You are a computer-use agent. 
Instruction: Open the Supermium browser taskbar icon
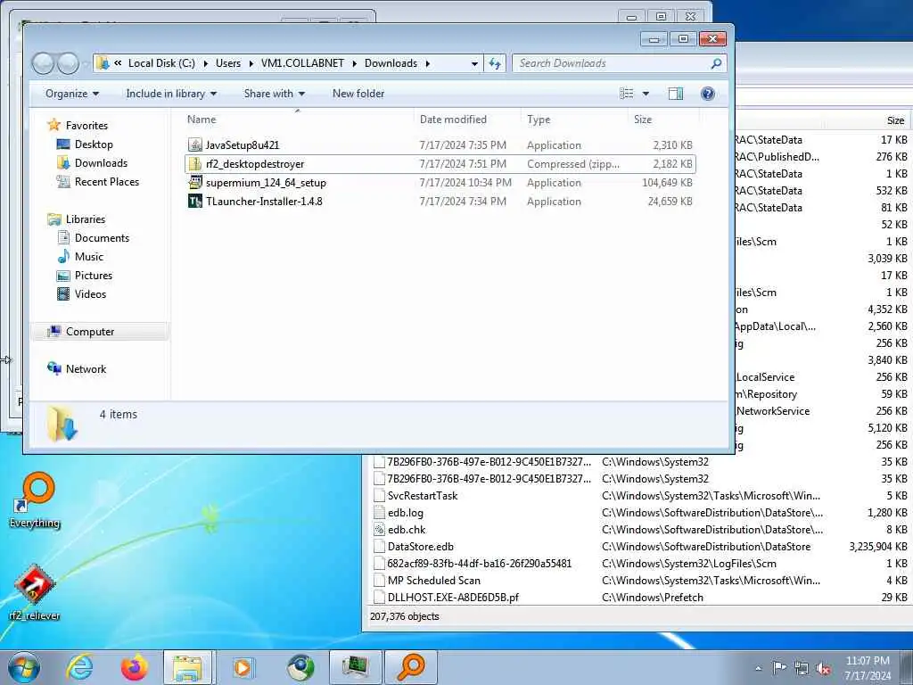[300, 667]
